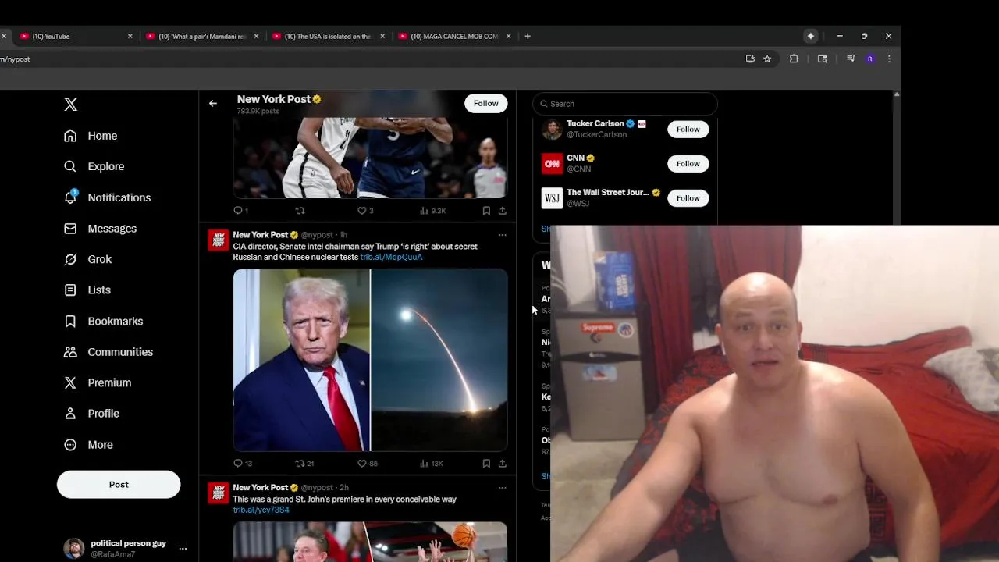
Task: Open Explore search icon in sidebar
Action: pyautogui.click(x=70, y=166)
